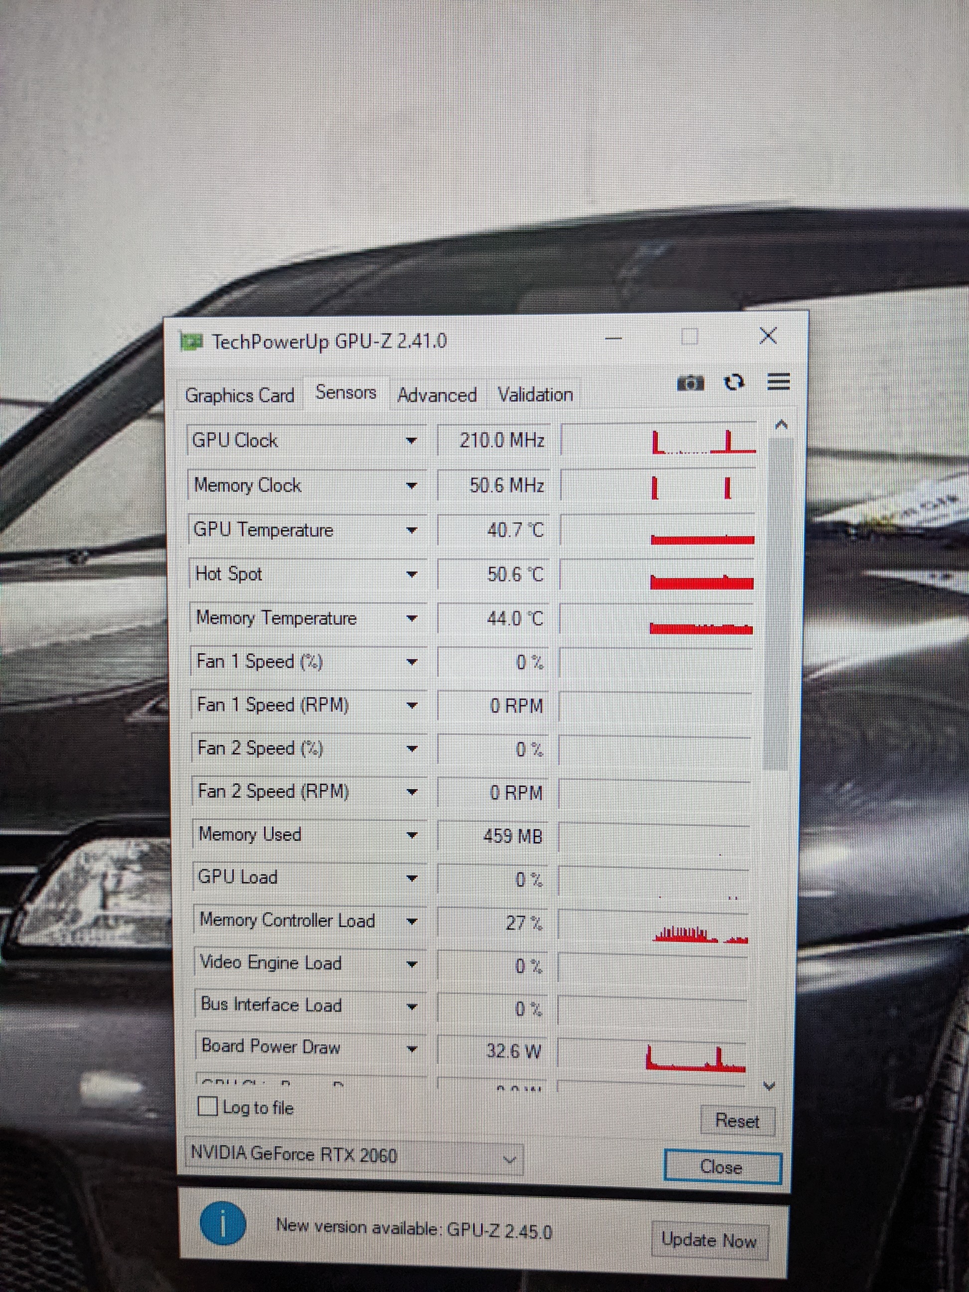This screenshot has width=969, height=1292.
Task: Click the scroll down arrow
Action: tap(769, 1086)
